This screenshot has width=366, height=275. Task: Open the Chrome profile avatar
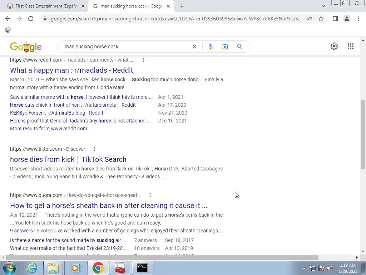[x=347, y=19]
